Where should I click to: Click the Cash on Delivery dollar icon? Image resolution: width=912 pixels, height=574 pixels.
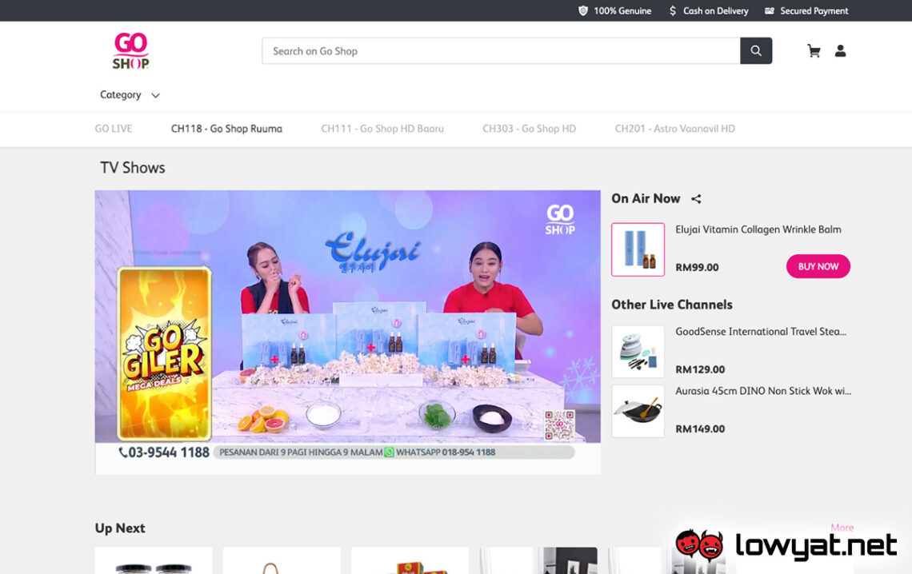[x=673, y=10]
